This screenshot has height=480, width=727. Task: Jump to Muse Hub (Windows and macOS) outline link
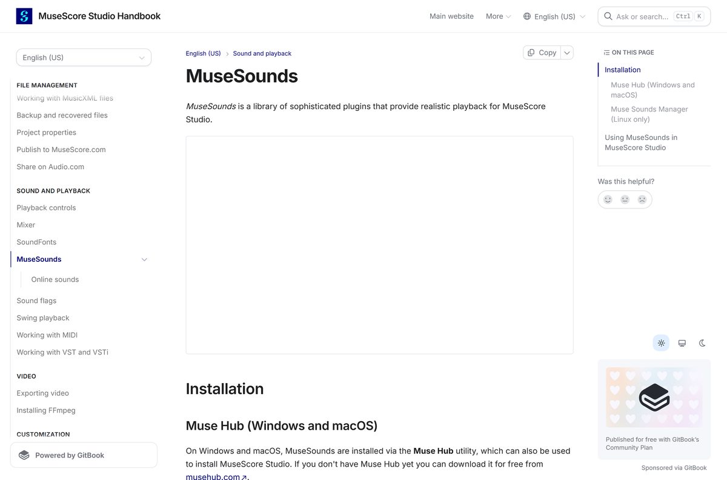(652, 90)
